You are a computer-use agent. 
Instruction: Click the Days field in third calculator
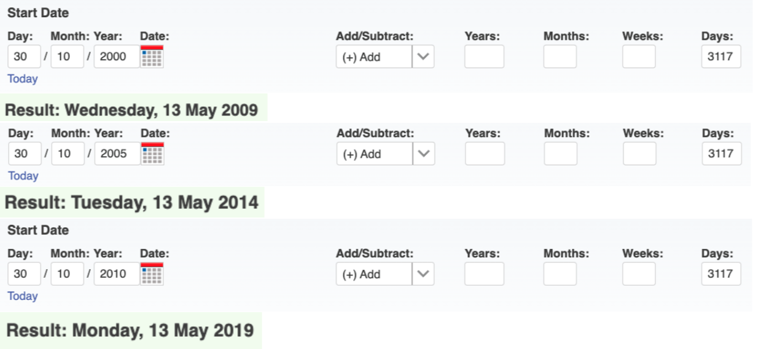pyautogui.click(x=721, y=274)
